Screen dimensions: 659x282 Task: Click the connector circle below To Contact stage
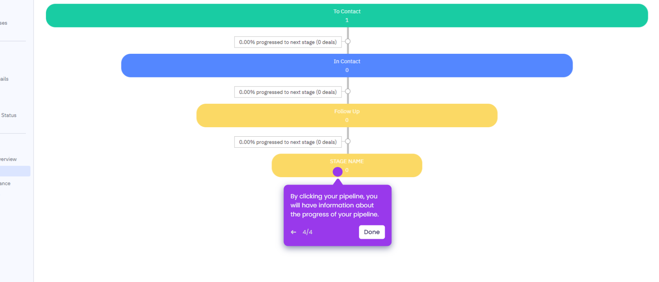pos(348,41)
